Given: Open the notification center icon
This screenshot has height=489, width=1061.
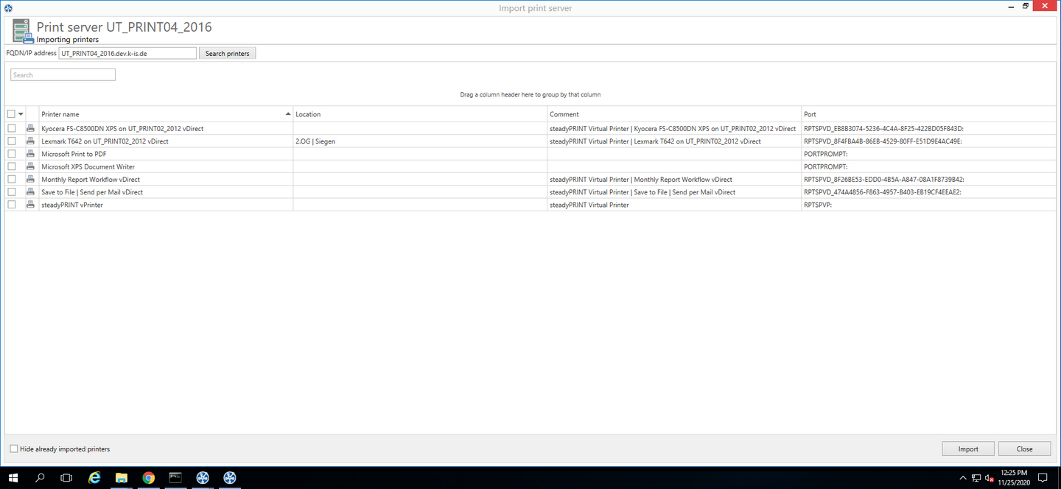Looking at the screenshot, I should click(1043, 478).
